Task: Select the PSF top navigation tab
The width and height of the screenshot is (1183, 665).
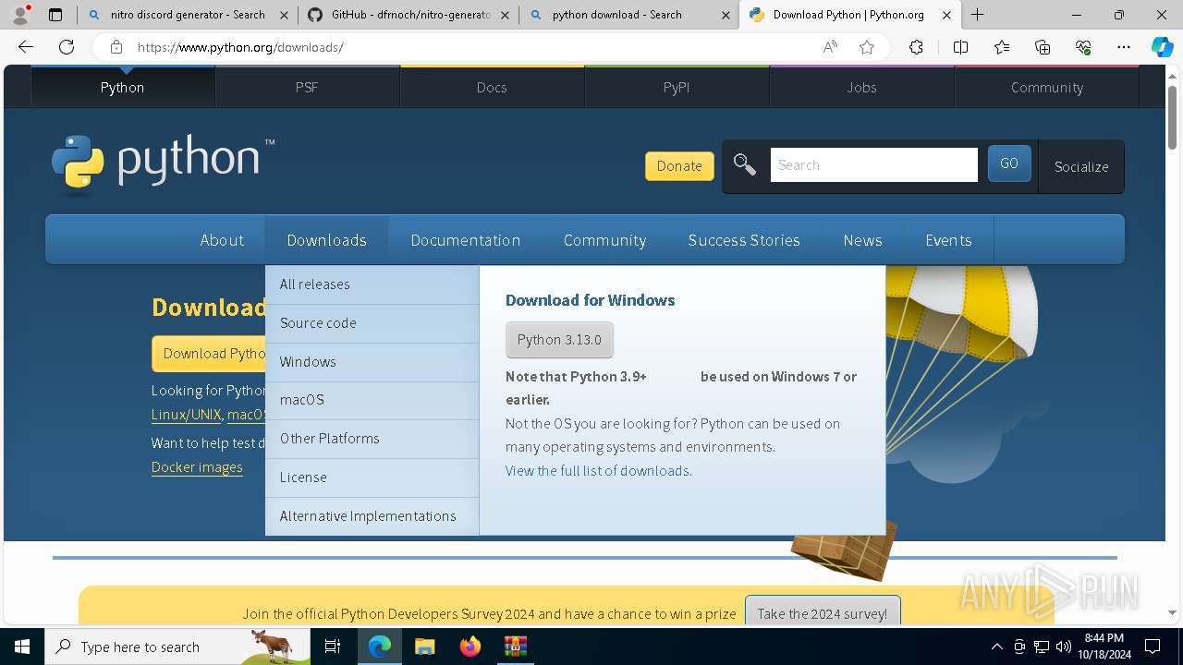Action: tap(307, 87)
